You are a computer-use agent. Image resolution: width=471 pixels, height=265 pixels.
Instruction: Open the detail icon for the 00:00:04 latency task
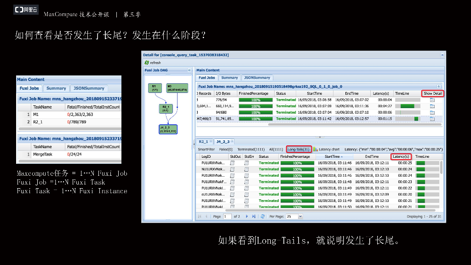(x=432, y=100)
